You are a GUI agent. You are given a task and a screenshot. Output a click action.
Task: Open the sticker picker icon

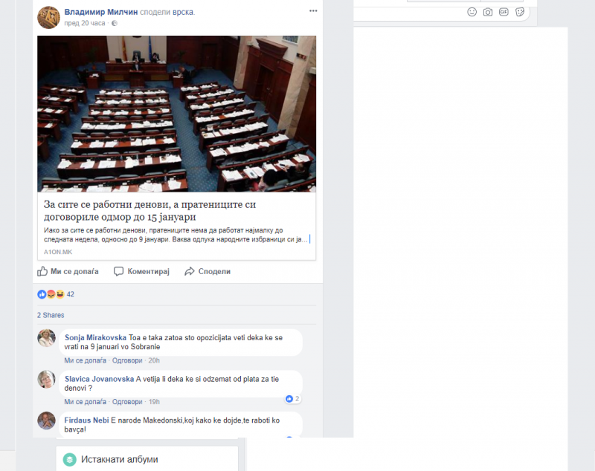click(520, 12)
